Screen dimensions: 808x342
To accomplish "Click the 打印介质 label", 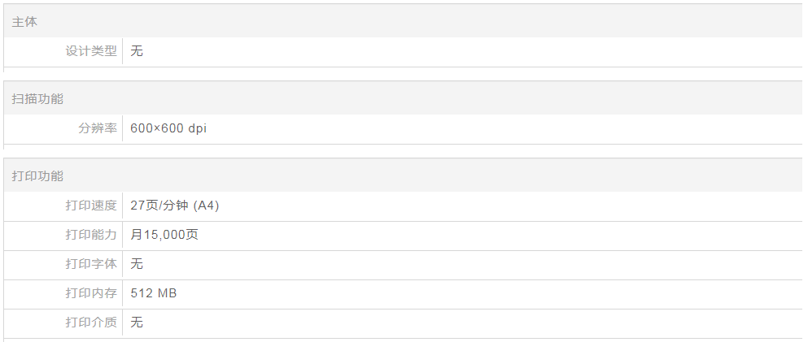I will 91,323.
